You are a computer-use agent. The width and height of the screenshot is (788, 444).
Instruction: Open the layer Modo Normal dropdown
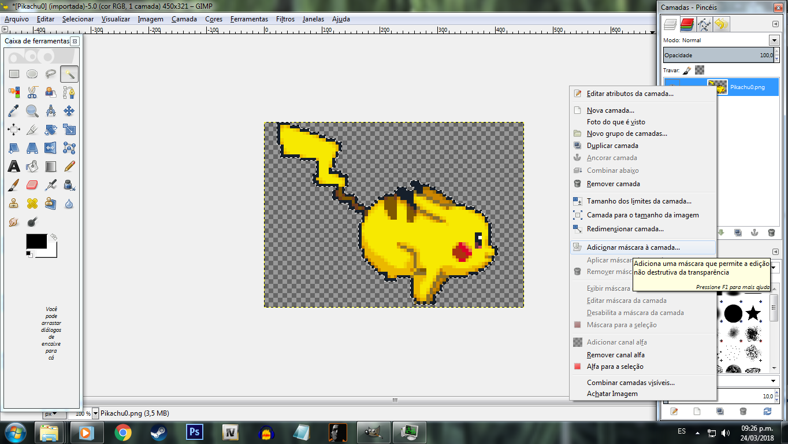click(x=774, y=40)
